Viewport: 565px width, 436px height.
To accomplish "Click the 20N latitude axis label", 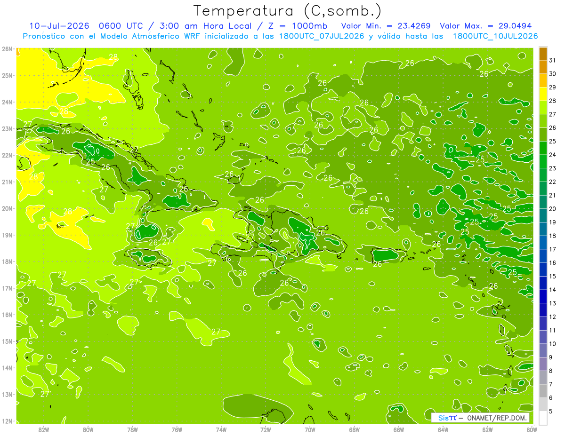I will [7, 208].
